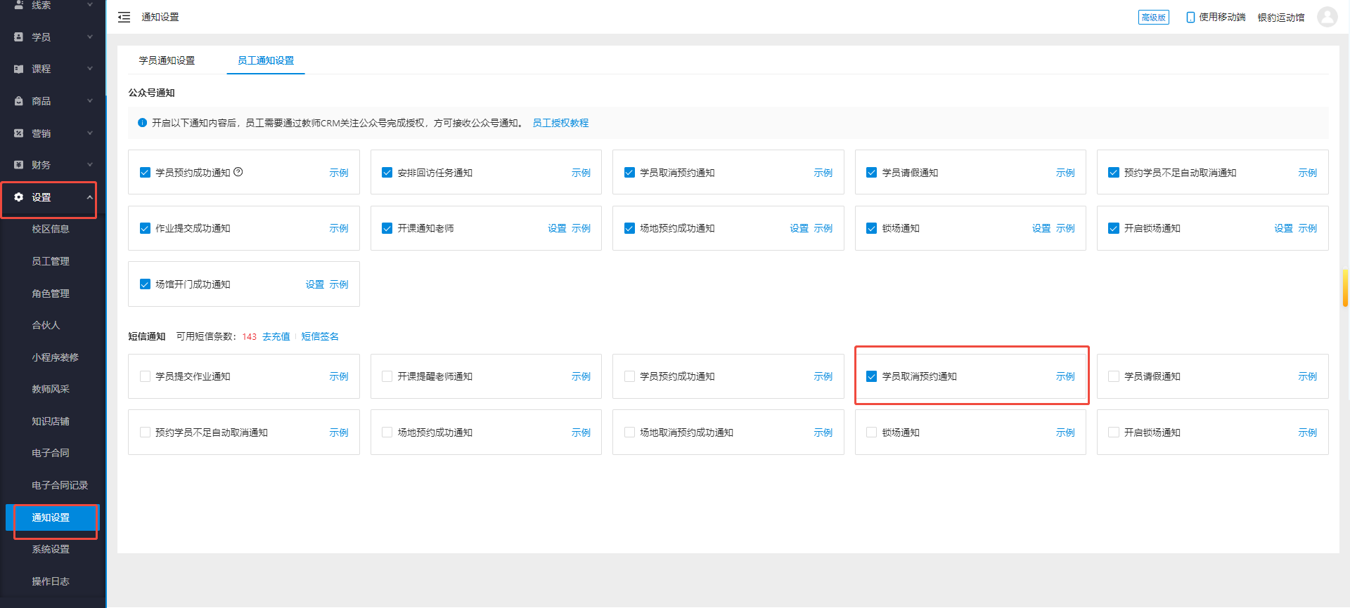Uncheck 学员请假通知 in 公众号通知
The width and height of the screenshot is (1350, 608).
click(871, 172)
